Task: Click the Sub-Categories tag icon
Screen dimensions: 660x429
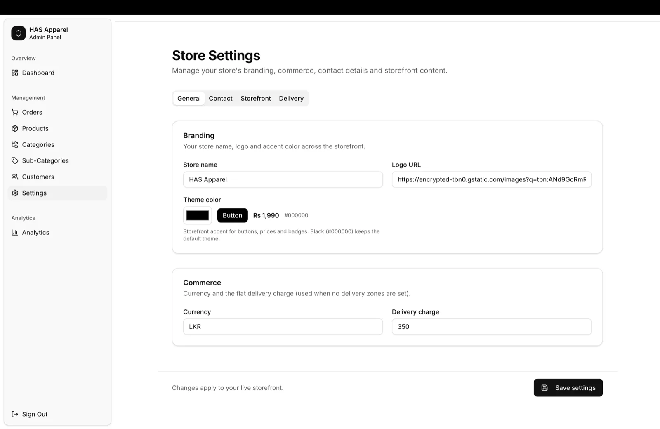Action: 15,160
